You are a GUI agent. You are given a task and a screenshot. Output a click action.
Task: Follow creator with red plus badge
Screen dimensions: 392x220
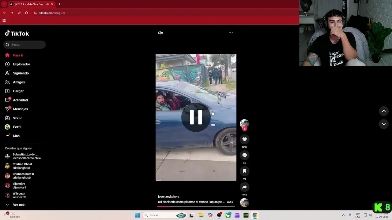pos(244,129)
